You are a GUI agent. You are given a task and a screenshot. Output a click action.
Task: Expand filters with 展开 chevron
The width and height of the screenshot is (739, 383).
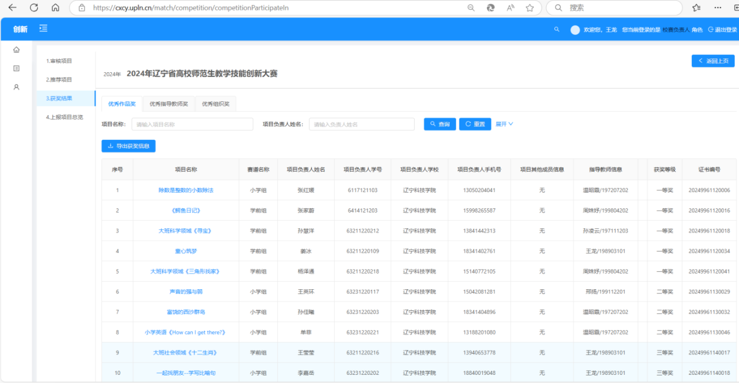pyautogui.click(x=504, y=124)
